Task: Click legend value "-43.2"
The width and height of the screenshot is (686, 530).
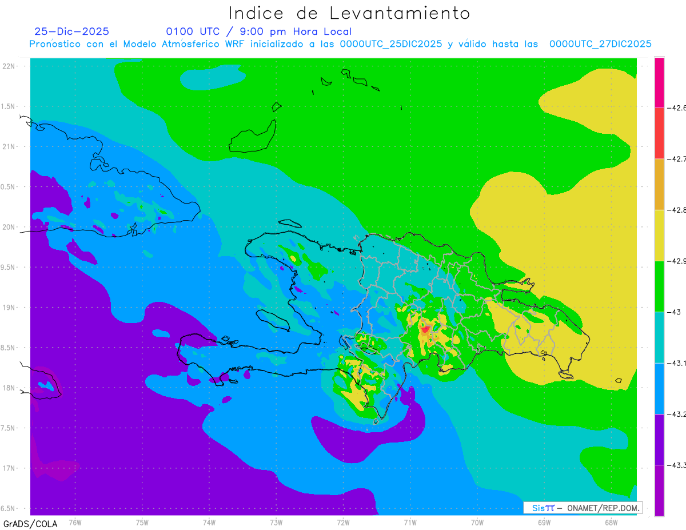Action: [x=677, y=414]
